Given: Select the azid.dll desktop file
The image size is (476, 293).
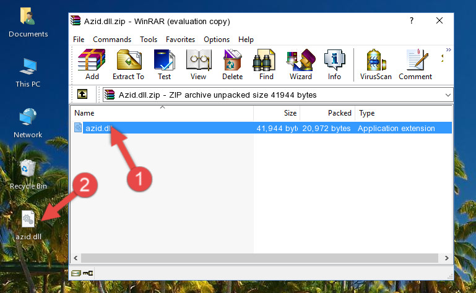Looking at the screenshot, I should click(28, 225).
